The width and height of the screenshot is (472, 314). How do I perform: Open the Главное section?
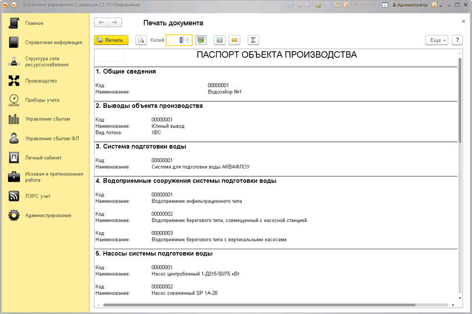click(34, 23)
